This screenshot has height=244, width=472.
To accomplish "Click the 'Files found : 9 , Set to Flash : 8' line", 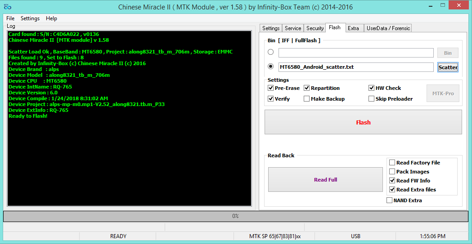I will tap(46, 58).
